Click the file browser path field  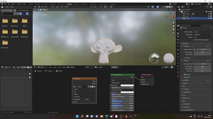24,11
